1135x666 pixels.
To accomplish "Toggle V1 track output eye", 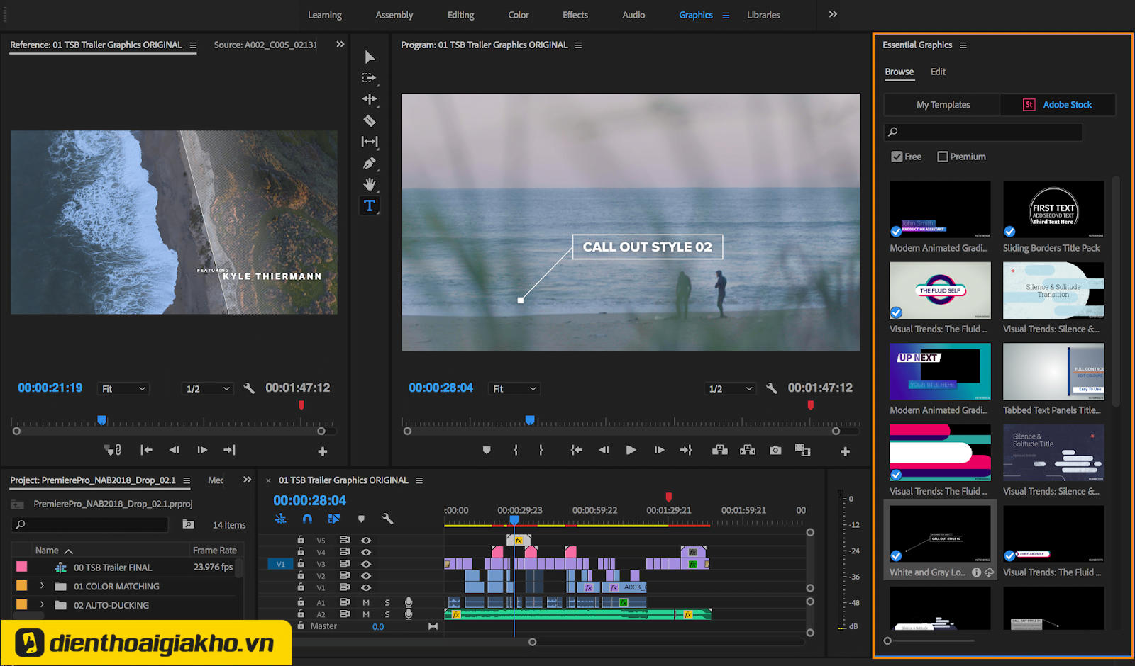I will [366, 587].
